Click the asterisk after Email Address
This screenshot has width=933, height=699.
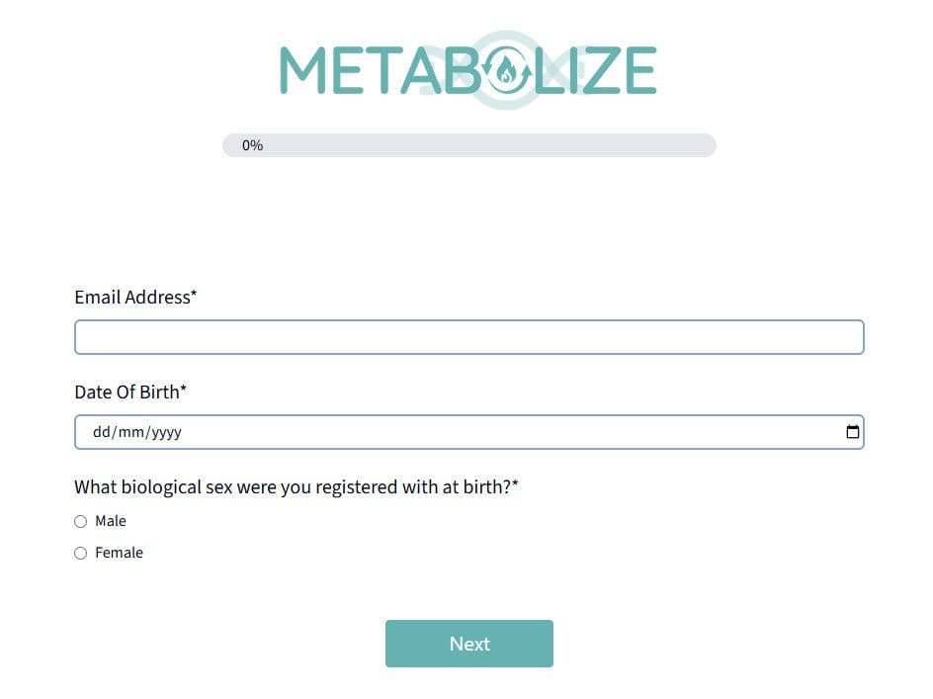tap(194, 294)
